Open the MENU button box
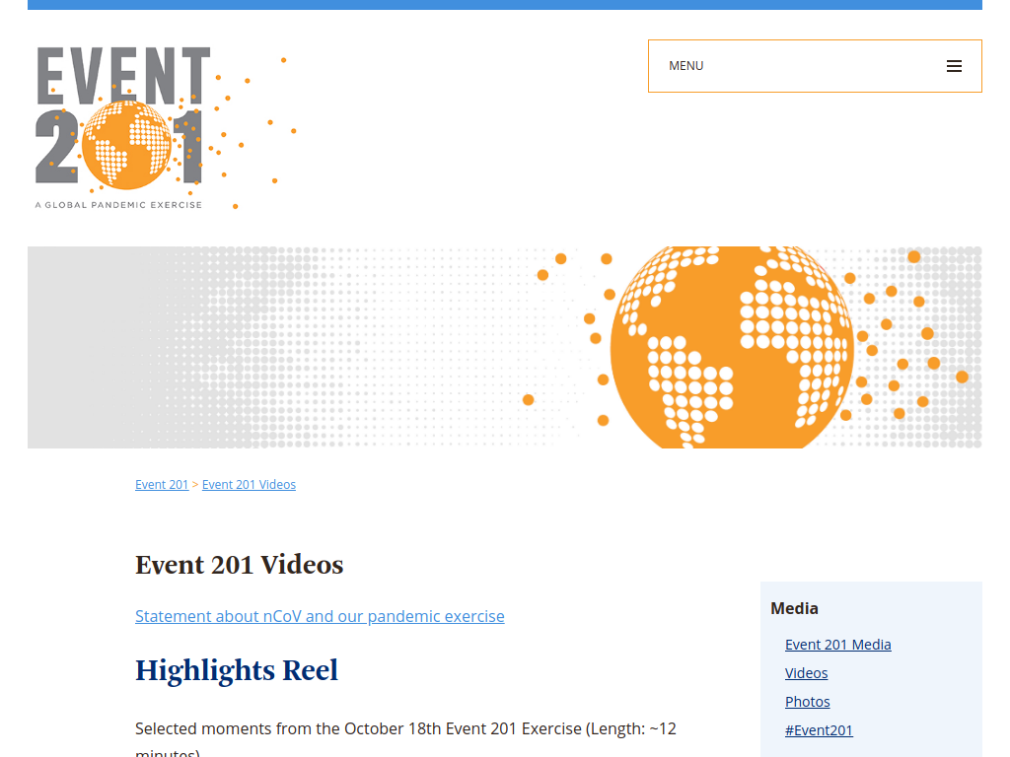Viewport: 1010px width, 757px height. (815, 66)
